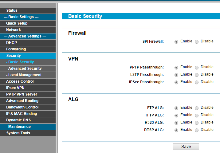Viewport: 220px width, 153px height.
Task: Expand the Forwarding menu
Action: coord(16,49)
